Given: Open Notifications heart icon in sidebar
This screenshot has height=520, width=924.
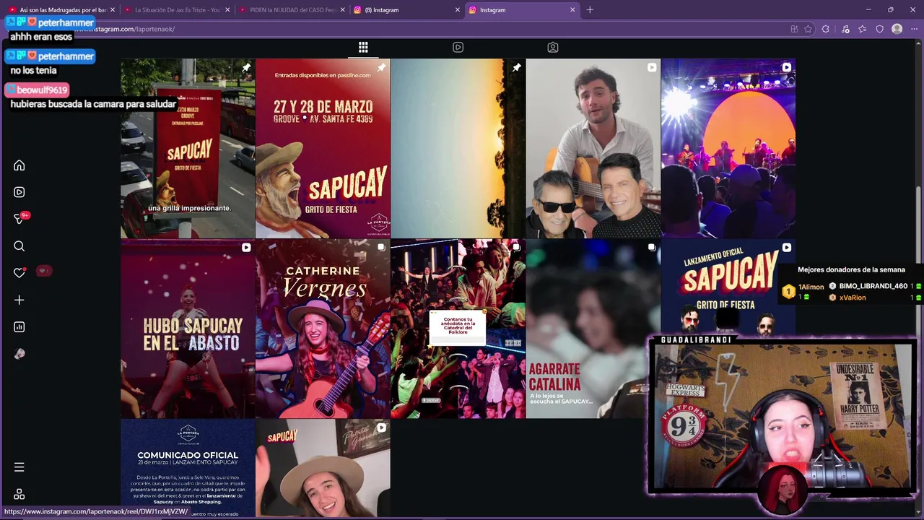Looking at the screenshot, I should [x=19, y=273].
